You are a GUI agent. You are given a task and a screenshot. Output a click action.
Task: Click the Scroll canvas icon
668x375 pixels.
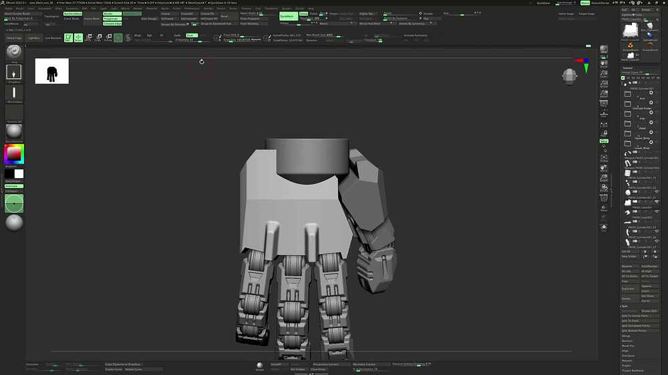coord(604,64)
